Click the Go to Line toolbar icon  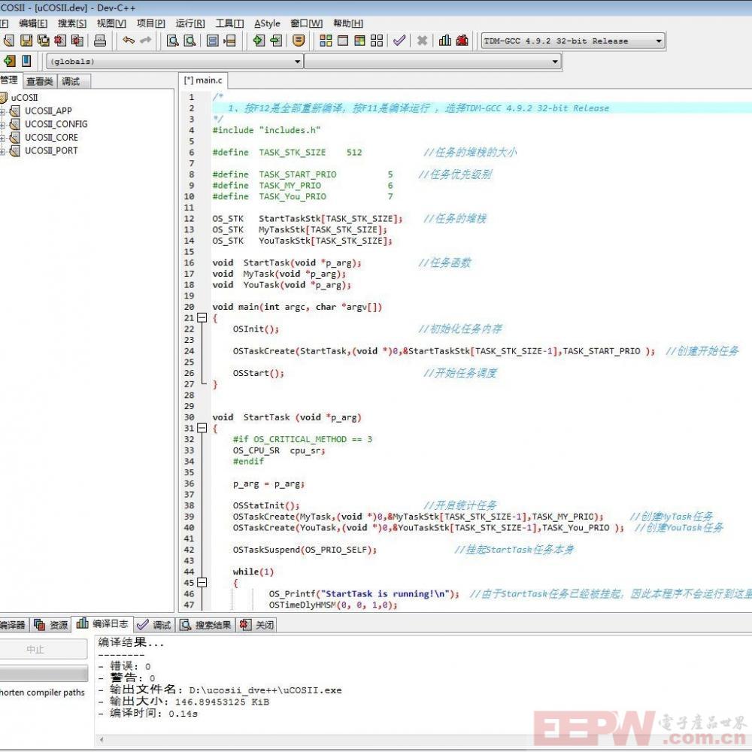[229, 41]
